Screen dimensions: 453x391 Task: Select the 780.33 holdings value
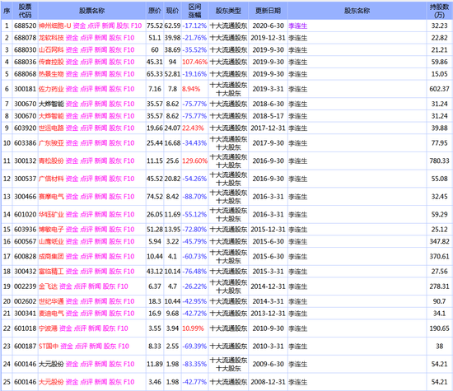tap(440, 161)
